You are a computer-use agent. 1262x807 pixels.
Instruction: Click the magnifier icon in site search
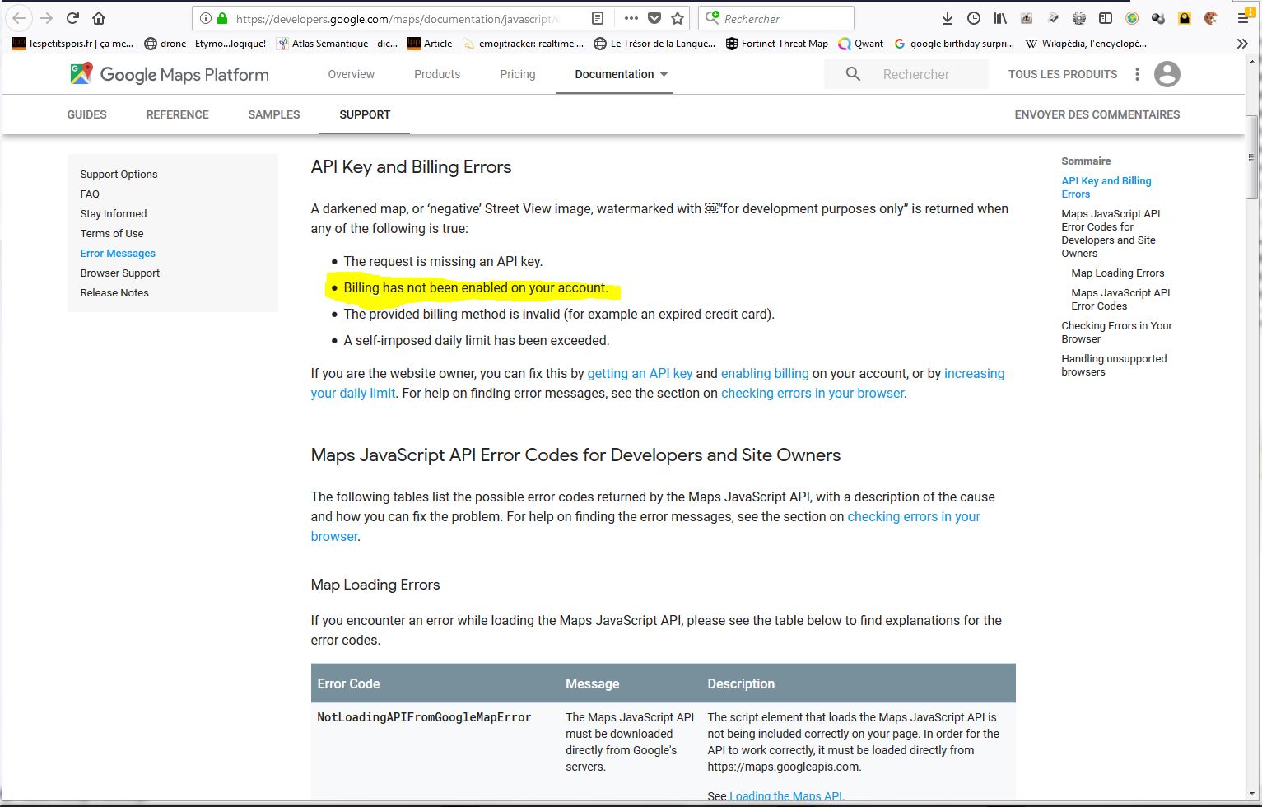pyautogui.click(x=853, y=74)
